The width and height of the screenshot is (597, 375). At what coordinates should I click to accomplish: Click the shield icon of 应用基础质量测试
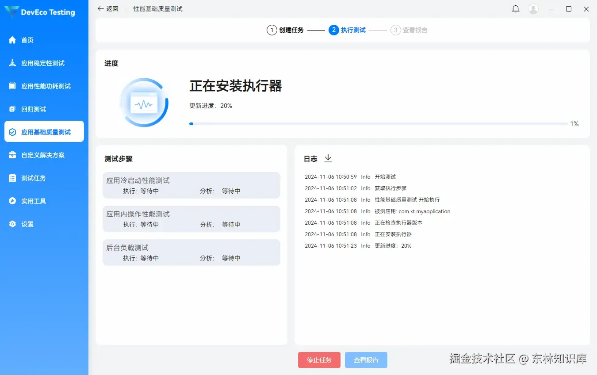12,132
